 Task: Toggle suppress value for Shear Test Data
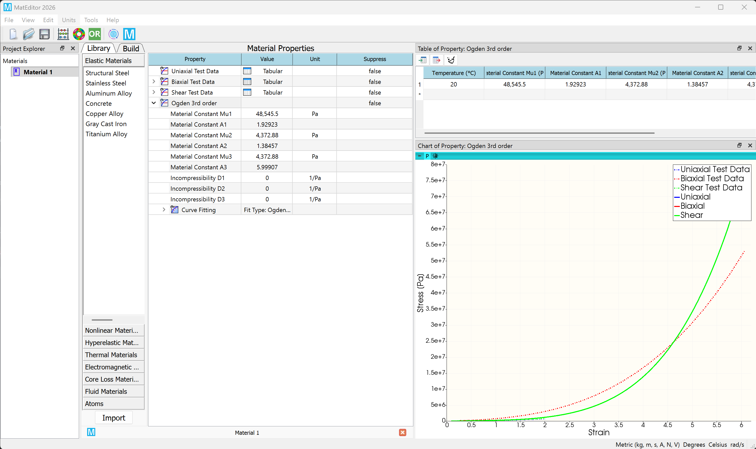click(374, 93)
